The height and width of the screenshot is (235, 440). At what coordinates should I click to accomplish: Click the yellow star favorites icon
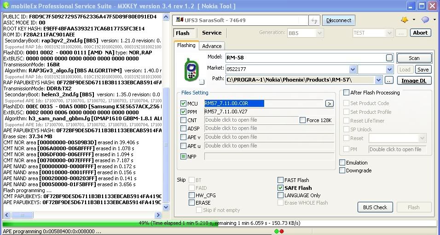coord(405,20)
